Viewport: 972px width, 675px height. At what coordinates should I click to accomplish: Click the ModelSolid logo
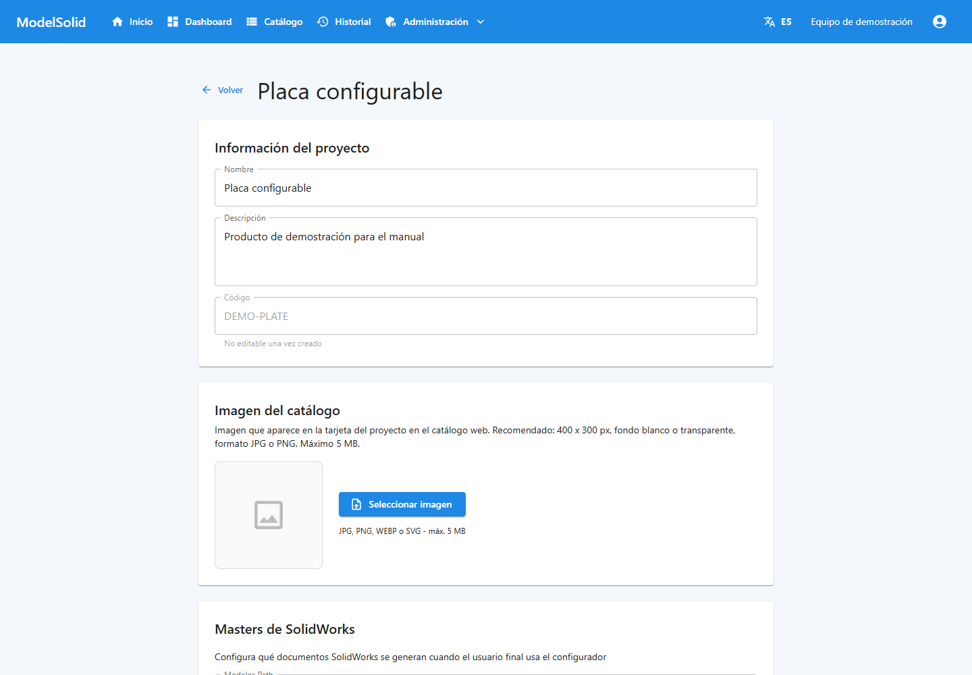coord(51,22)
